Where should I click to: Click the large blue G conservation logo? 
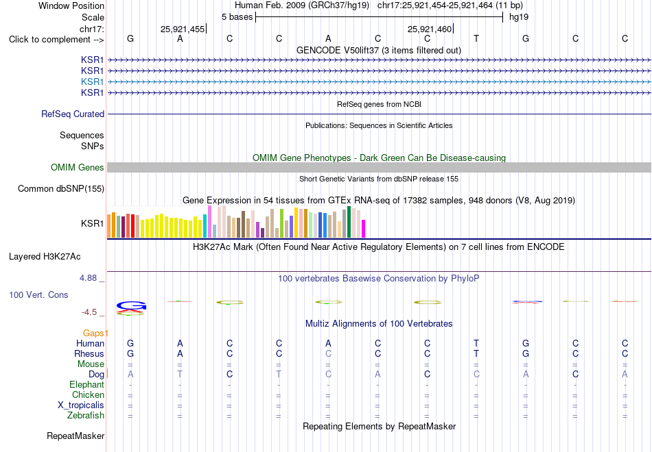pos(131,306)
